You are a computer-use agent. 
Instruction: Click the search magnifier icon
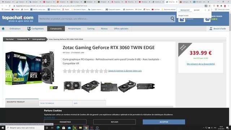172,19
